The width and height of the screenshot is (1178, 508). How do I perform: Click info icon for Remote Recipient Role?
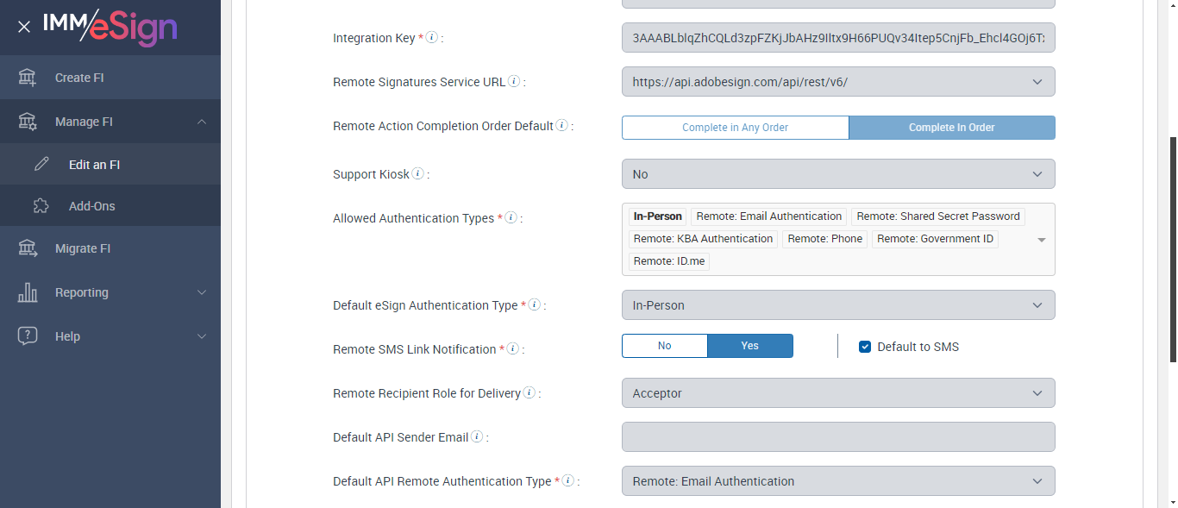(529, 393)
